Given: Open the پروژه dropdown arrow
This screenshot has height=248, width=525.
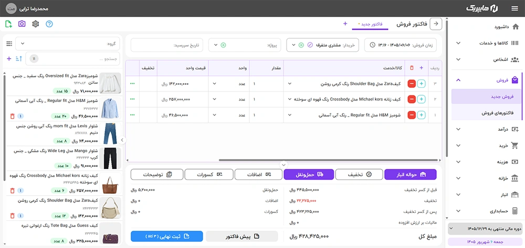Looking at the screenshot, I should click(216, 44).
